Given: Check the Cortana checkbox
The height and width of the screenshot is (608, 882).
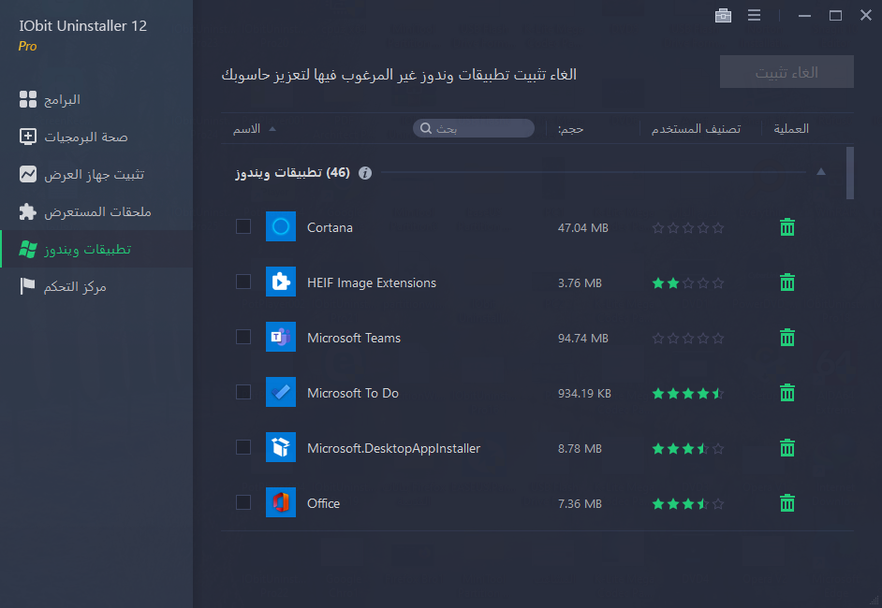Looking at the screenshot, I should [243, 226].
